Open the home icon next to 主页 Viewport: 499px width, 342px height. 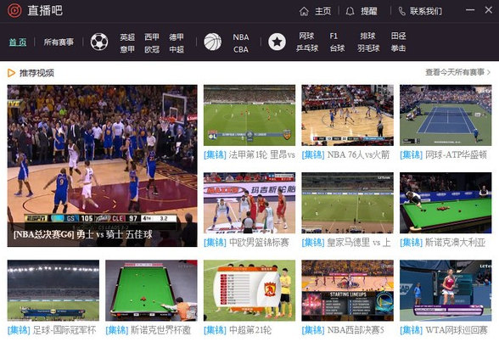coord(304,11)
